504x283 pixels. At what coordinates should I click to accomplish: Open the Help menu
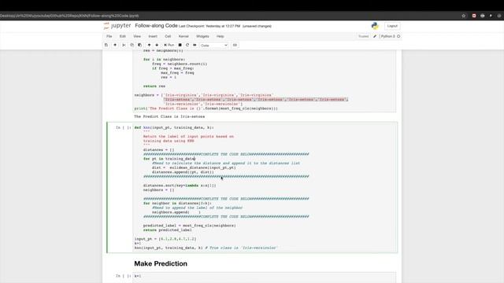(x=220, y=36)
